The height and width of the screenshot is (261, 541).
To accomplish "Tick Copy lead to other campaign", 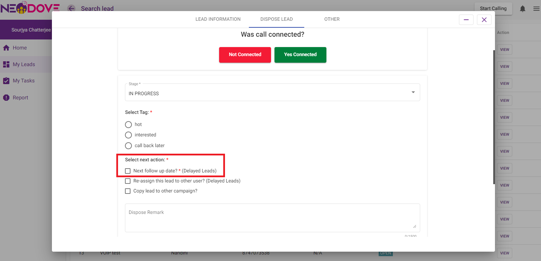I will 128,191.
